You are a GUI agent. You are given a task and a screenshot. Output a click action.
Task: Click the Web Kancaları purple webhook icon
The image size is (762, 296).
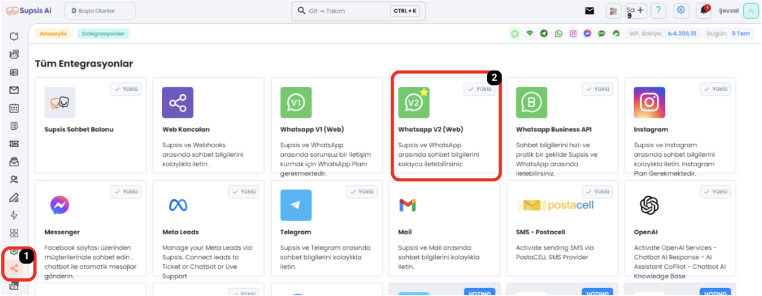[178, 103]
